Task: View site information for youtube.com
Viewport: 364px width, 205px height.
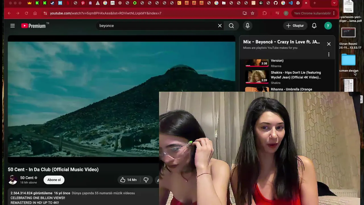Action: tap(45, 13)
